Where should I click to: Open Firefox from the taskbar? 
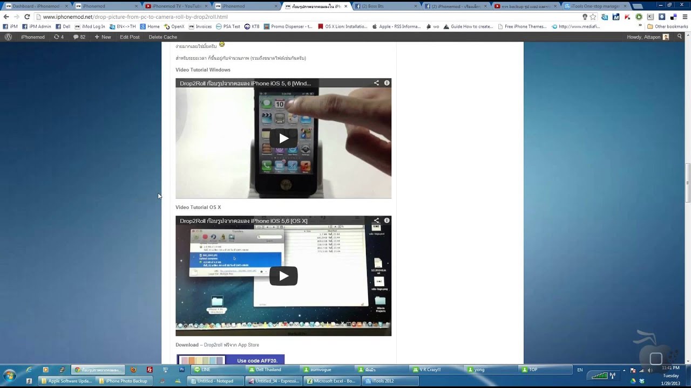click(x=133, y=370)
